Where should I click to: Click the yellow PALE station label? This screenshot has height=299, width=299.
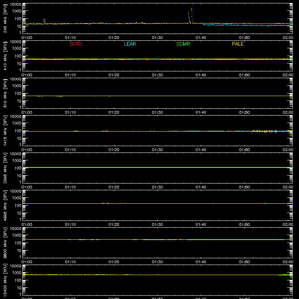click(x=238, y=44)
